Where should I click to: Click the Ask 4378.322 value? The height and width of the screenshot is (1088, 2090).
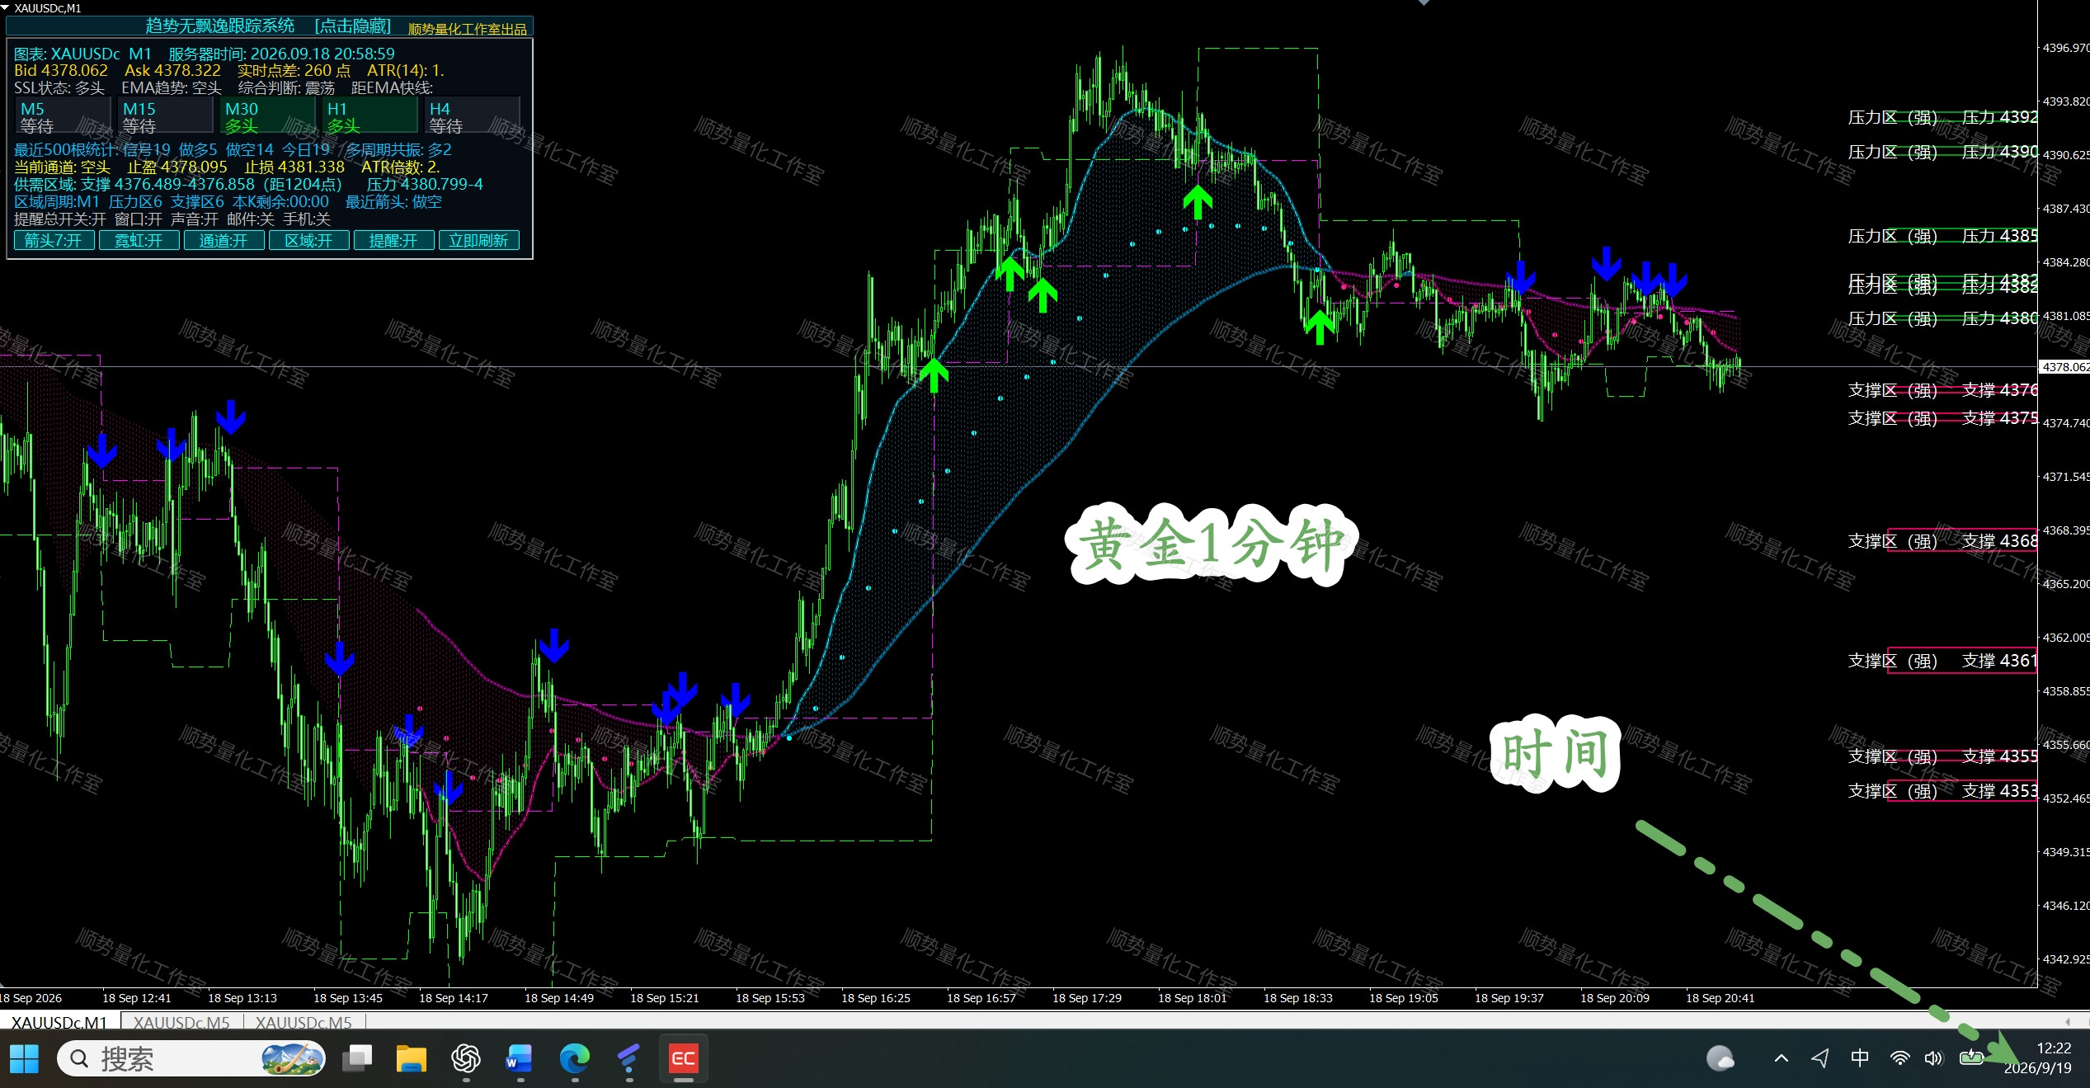[x=172, y=71]
